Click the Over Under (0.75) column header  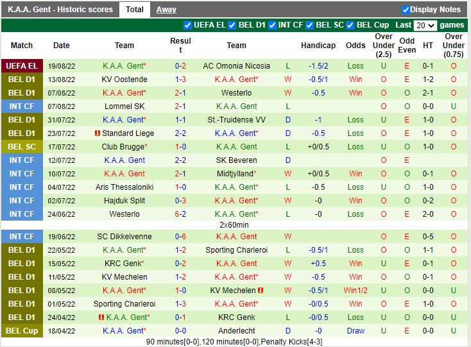pos(453,46)
